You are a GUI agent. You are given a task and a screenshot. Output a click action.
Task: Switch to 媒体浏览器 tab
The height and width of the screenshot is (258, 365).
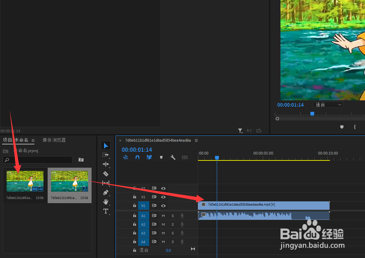click(54, 140)
